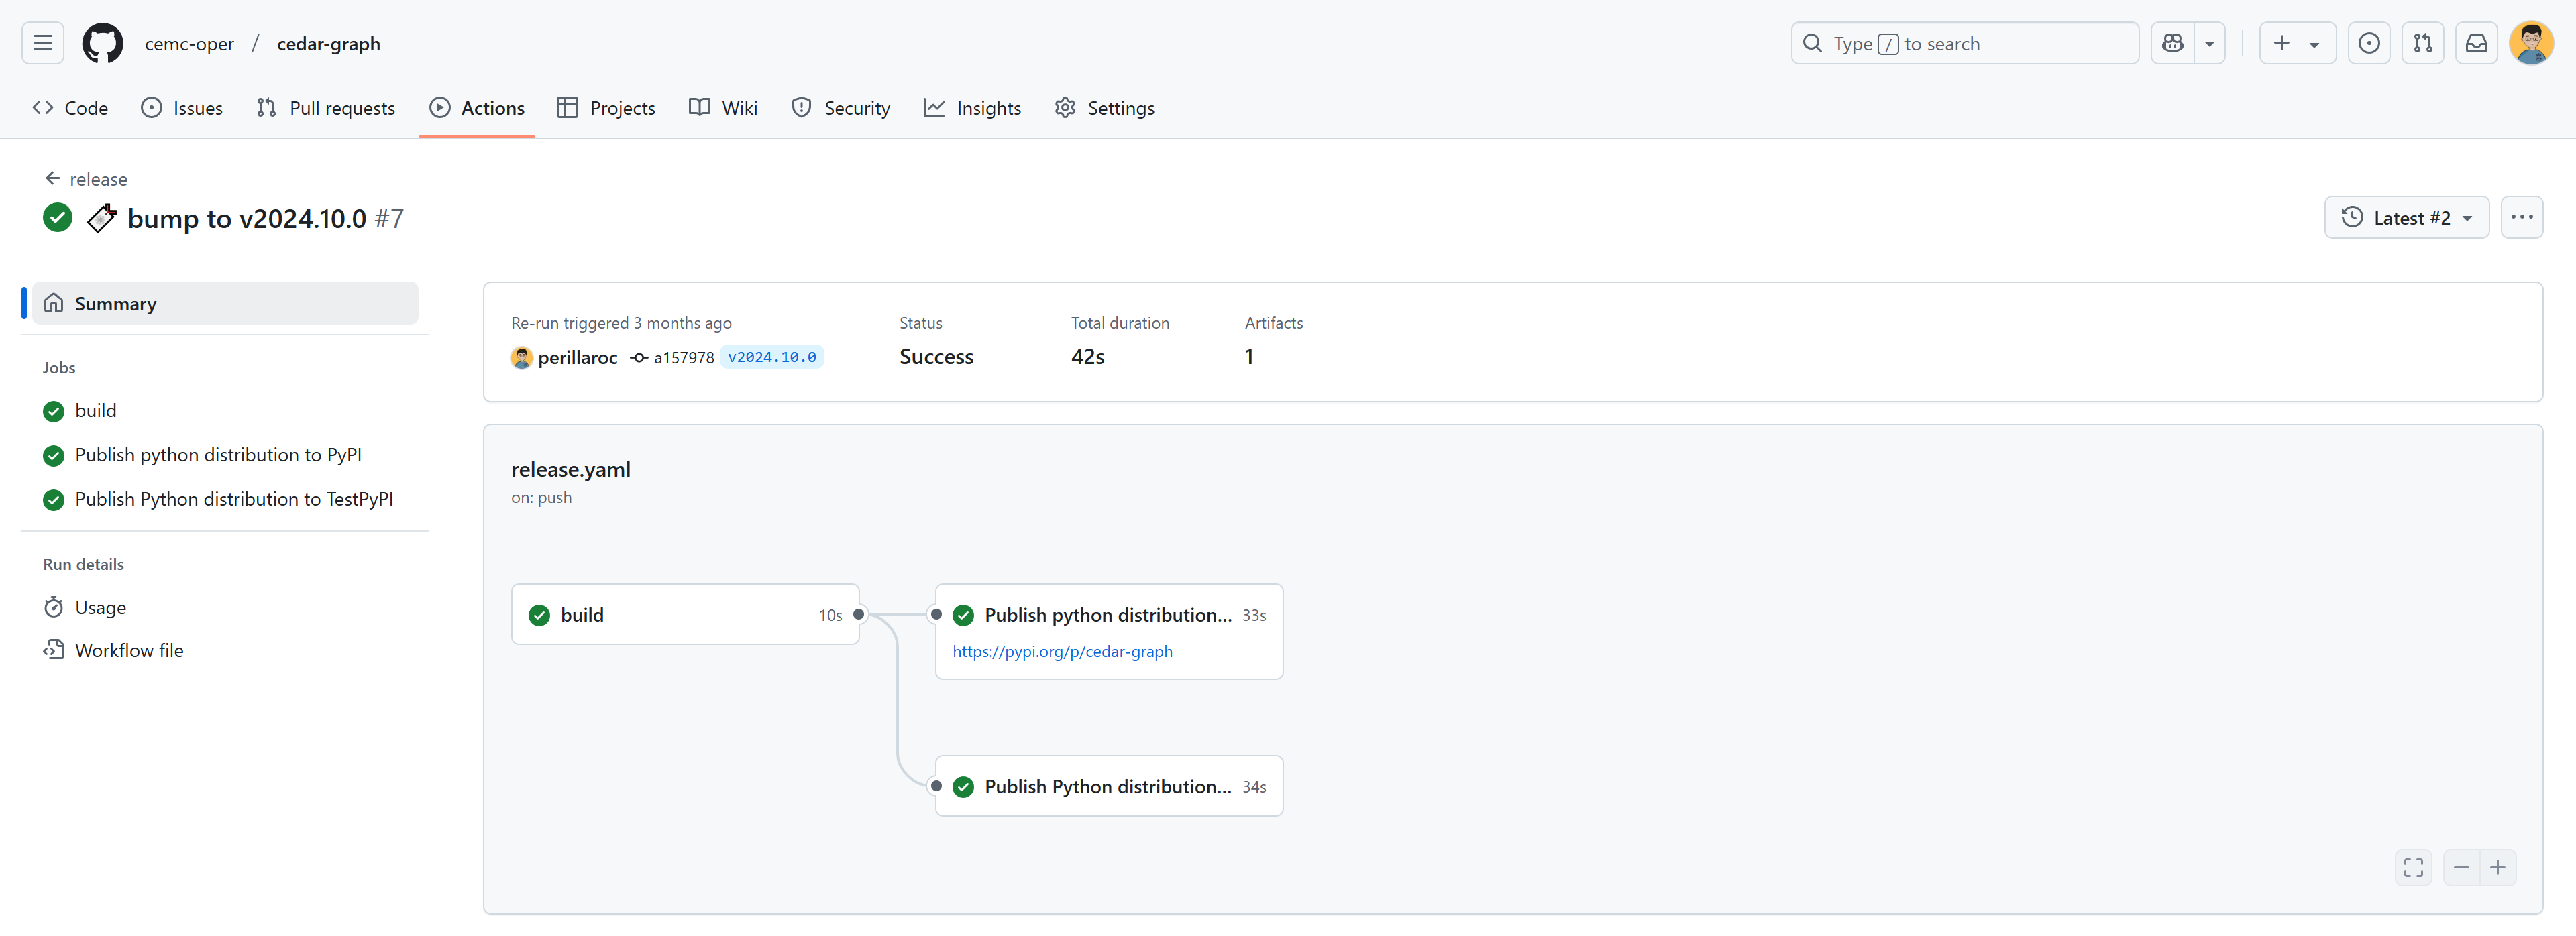This screenshot has height=936, width=2576.
Task: Zoom out the workflow graph
Action: (2461, 868)
